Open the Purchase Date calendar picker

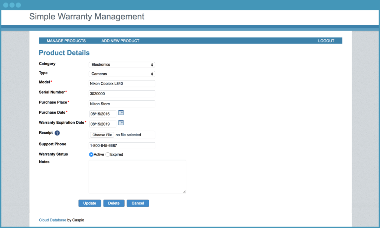[121, 113]
